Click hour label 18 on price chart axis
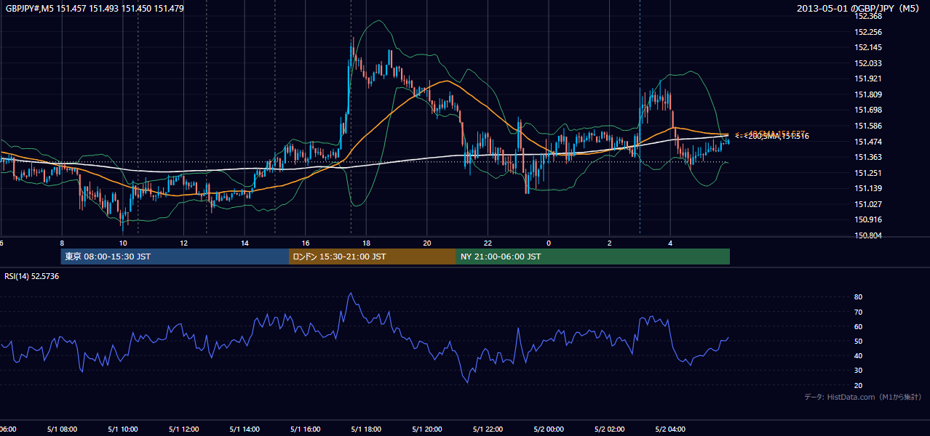Screen dimensions: 930x436 click(366, 243)
